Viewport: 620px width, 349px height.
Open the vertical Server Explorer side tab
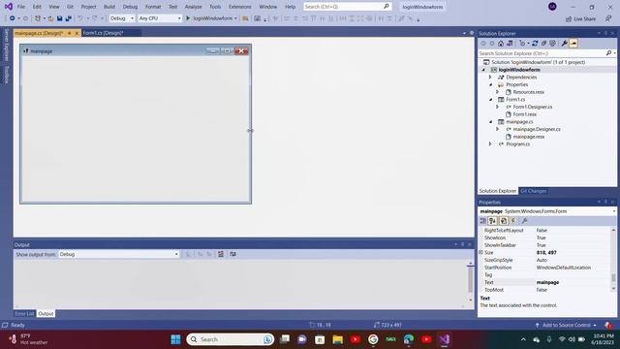click(7, 46)
